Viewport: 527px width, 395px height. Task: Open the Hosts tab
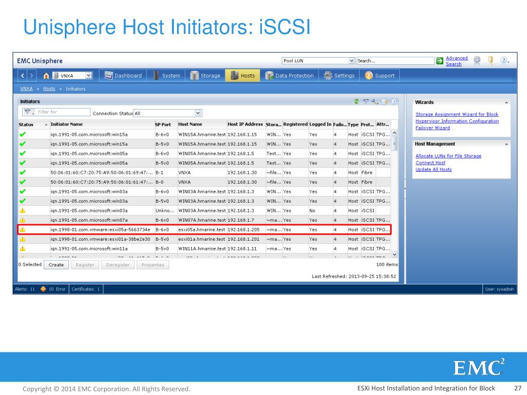[243, 76]
